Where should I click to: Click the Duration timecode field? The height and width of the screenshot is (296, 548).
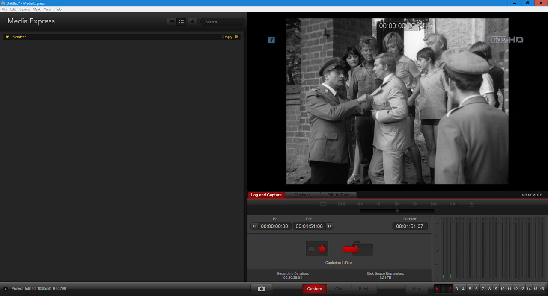tap(410, 226)
